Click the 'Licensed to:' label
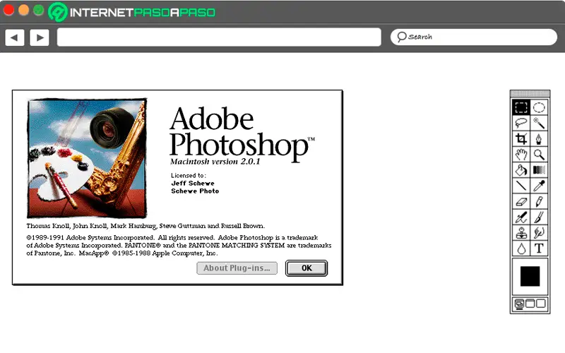The height and width of the screenshot is (353, 565). click(x=189, y=175)
